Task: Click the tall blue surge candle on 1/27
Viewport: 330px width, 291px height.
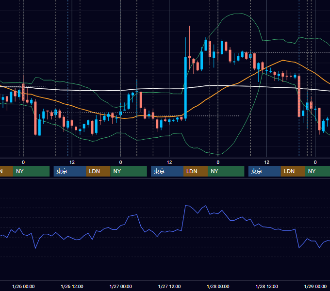Action: [185, 88]
